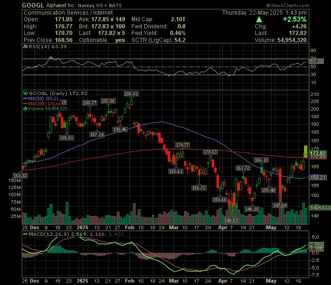
Task: Click the 206.81 peak price label
Action: (131, 94)
